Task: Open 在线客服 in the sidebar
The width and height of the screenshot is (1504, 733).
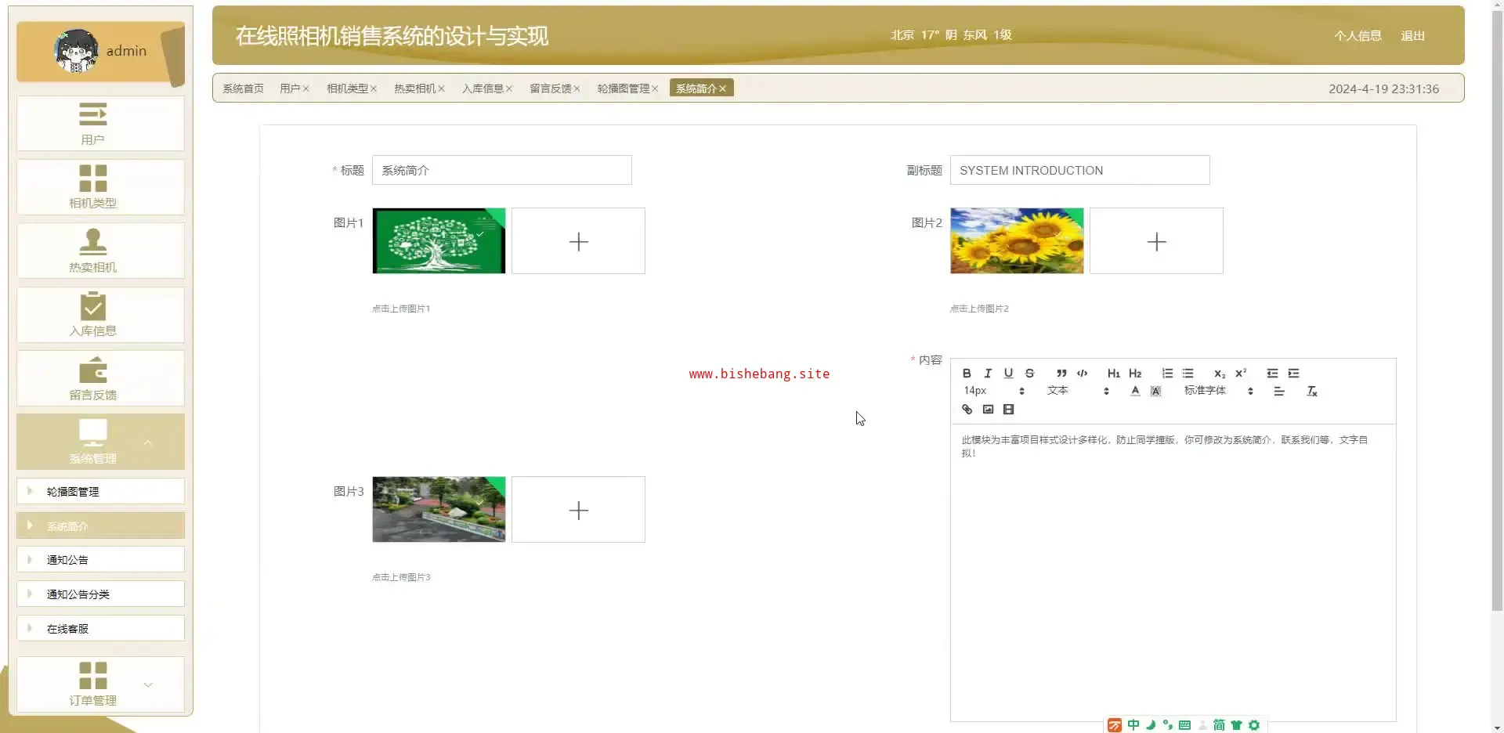Action: [100, 628]
